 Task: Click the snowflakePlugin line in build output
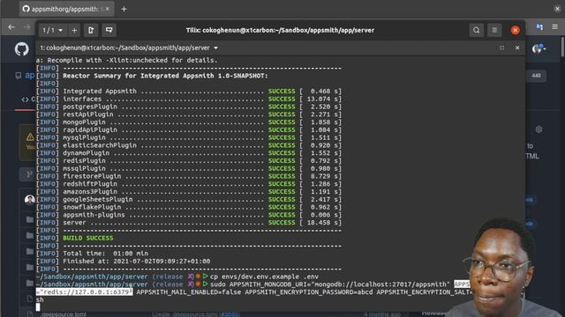point(188,207)
